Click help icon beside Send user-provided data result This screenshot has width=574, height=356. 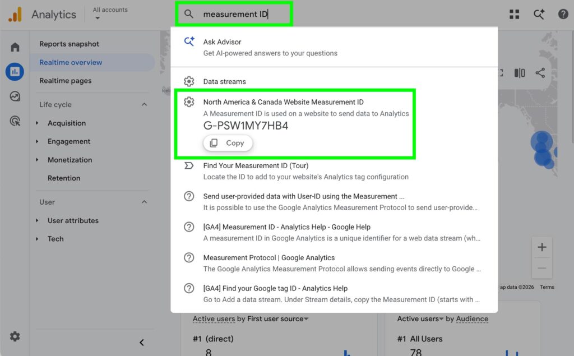189,196
